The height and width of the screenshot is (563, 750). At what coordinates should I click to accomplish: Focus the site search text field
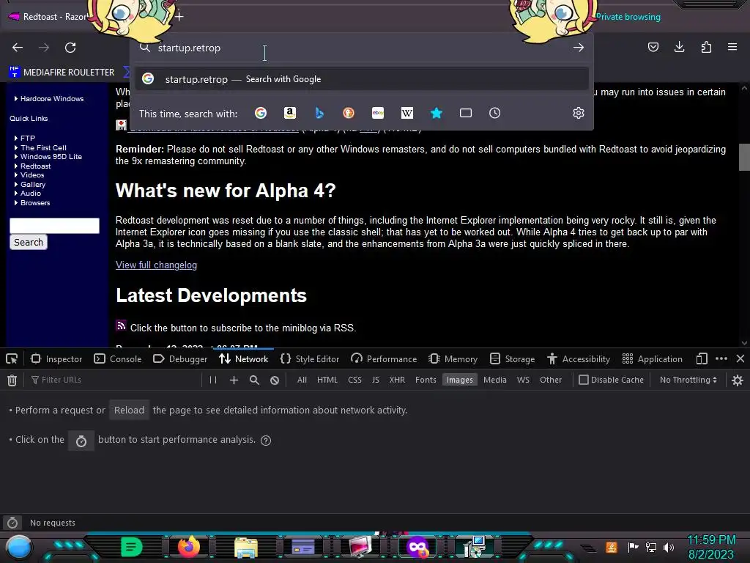[54, 226]
